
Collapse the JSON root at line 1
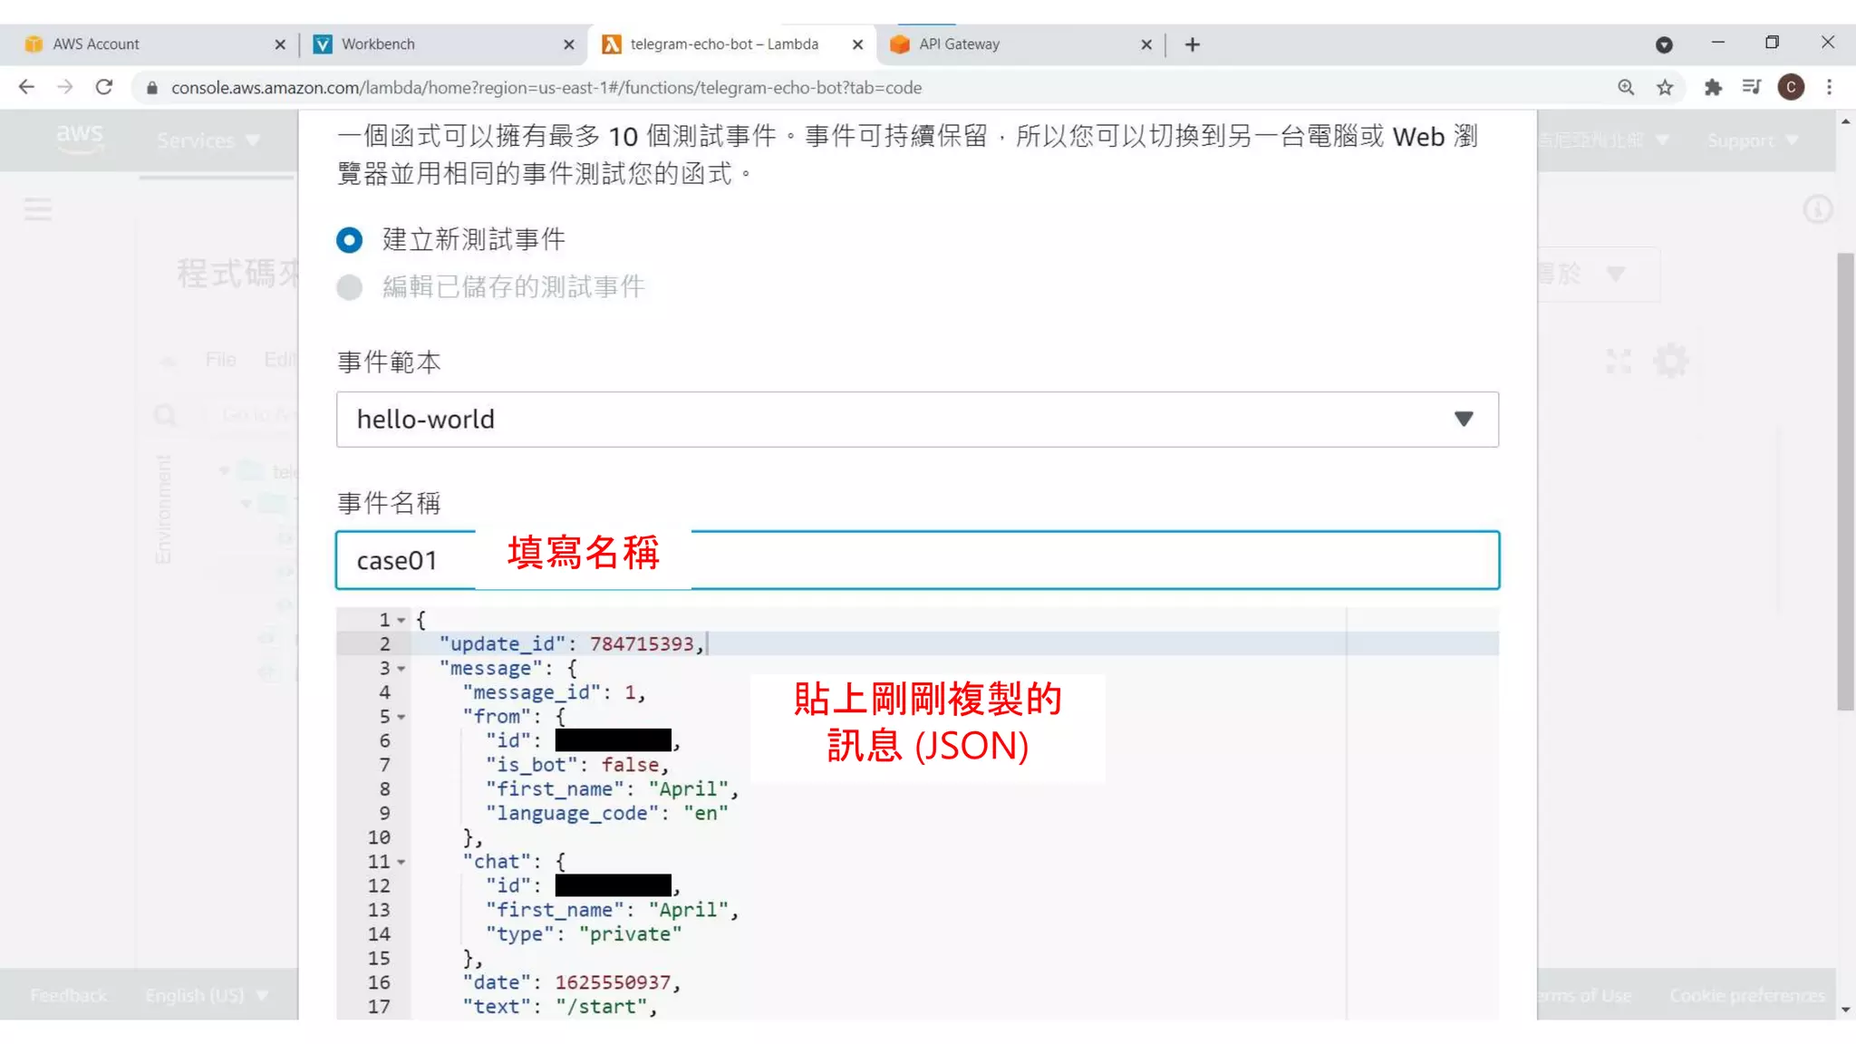pyautogui.click(x=401, y=621)
